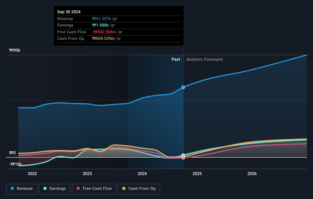
Task: Click the -₩582.008m free cash flow value
Action: click(x=104, y=32)
